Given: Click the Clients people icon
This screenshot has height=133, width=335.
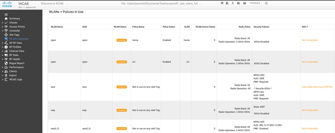Looking at the screenshot, I should tap(6, 71).
